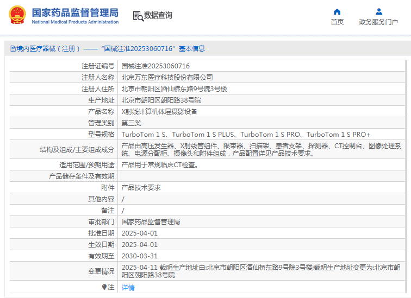Select 产品用于常规临床CT检查 intended use text
411x298 pixels.
click(160, 165)
